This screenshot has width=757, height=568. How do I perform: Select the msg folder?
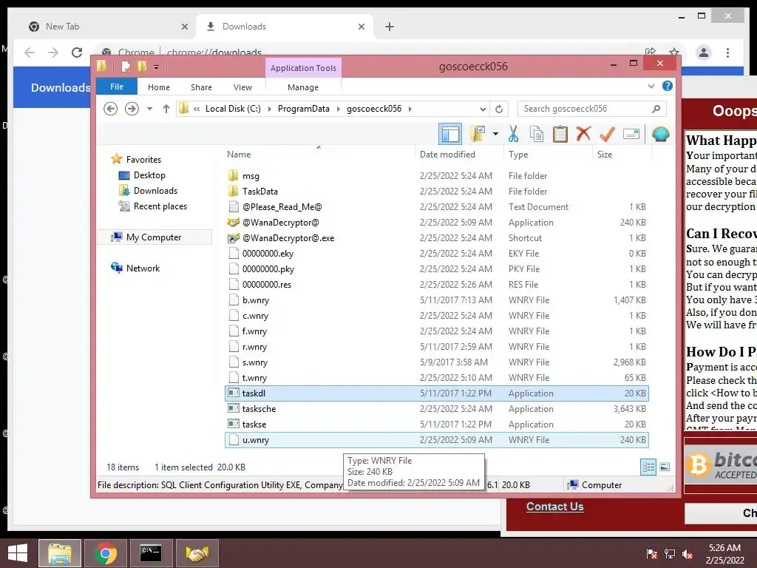(436, 176)
